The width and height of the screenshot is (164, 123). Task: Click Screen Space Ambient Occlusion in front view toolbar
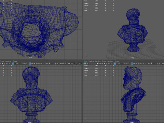(47, 64)
